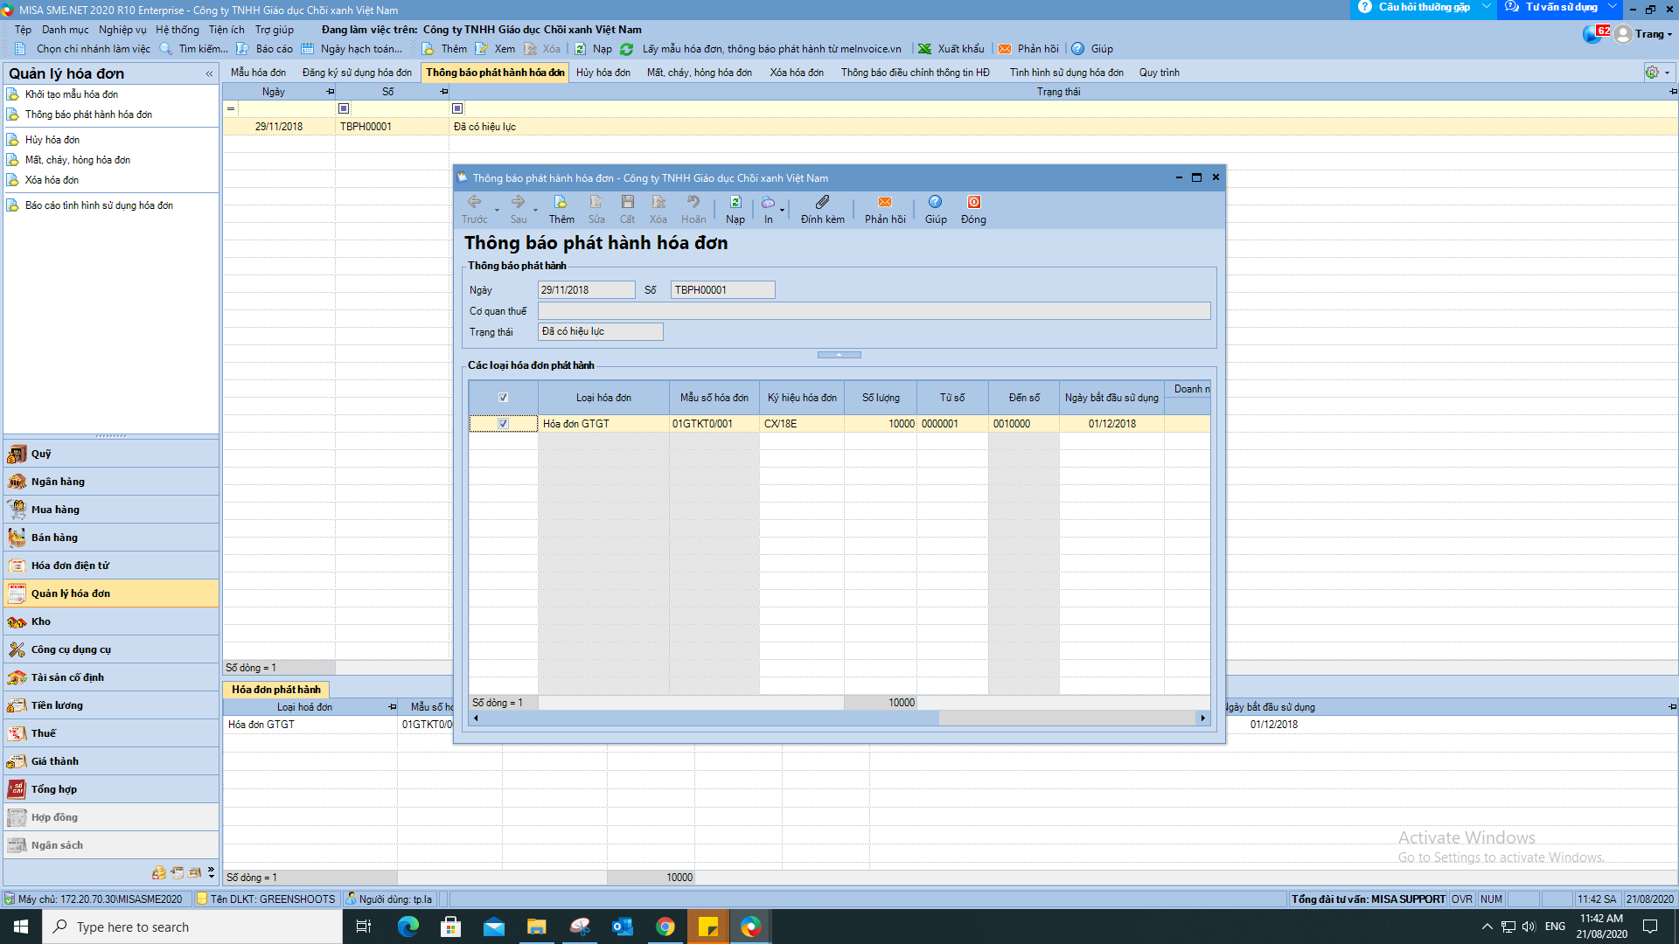
Task: Collapse the Thông báo phát hành section expander
Action: coord(839,355)
